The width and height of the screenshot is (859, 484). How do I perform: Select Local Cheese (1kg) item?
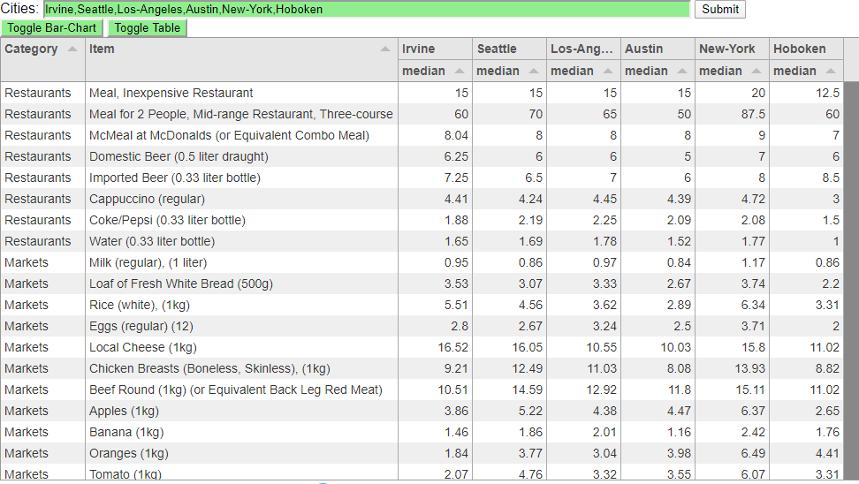pyautogui.click(x=143, y=348)
